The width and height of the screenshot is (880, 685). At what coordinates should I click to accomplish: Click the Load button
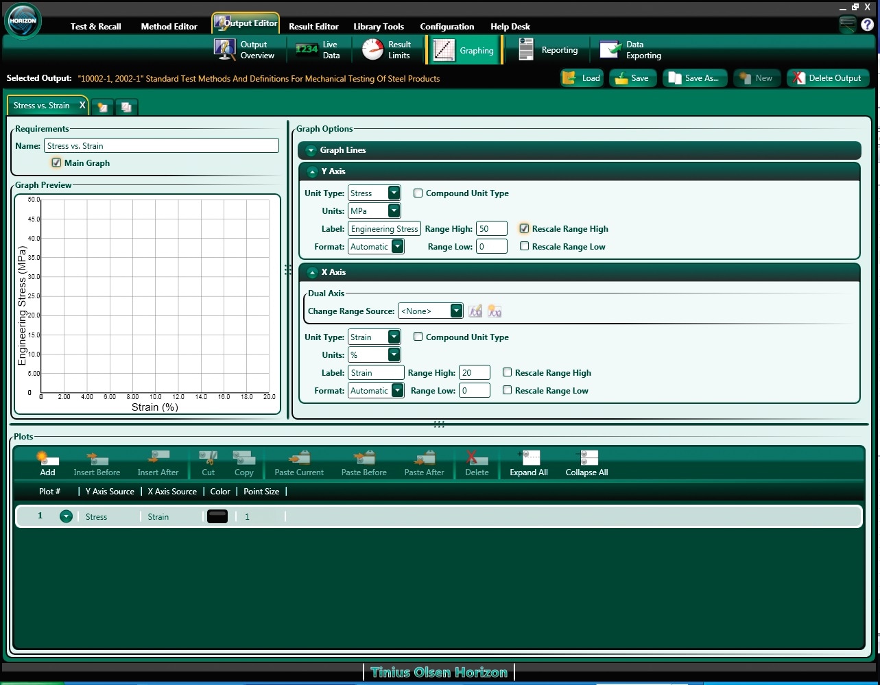pyautogui.click(x=582, y=78)
